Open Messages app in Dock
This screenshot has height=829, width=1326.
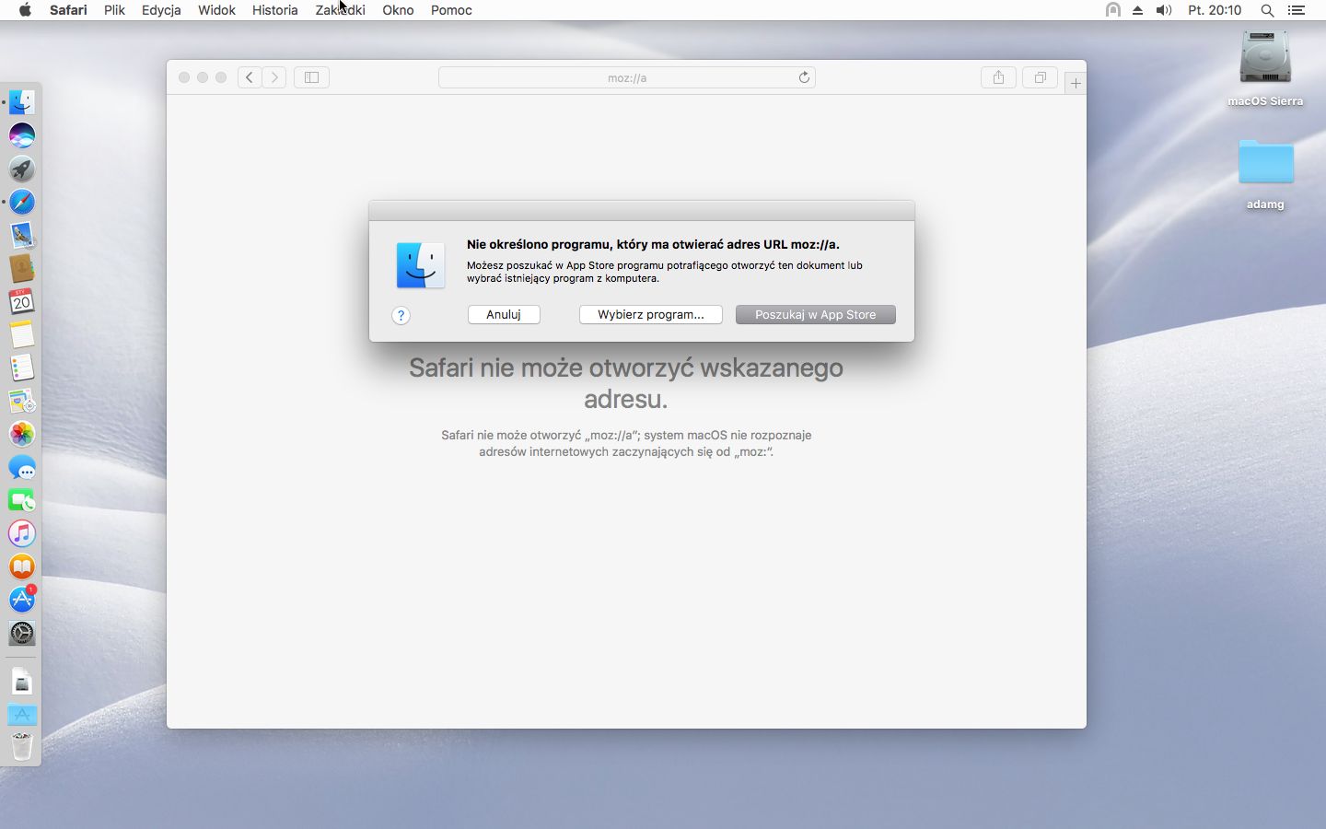click(22, 467)
